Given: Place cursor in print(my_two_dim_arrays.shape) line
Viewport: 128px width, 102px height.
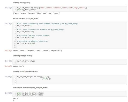Looking at the screenshot, I should (x=30, y=93).
